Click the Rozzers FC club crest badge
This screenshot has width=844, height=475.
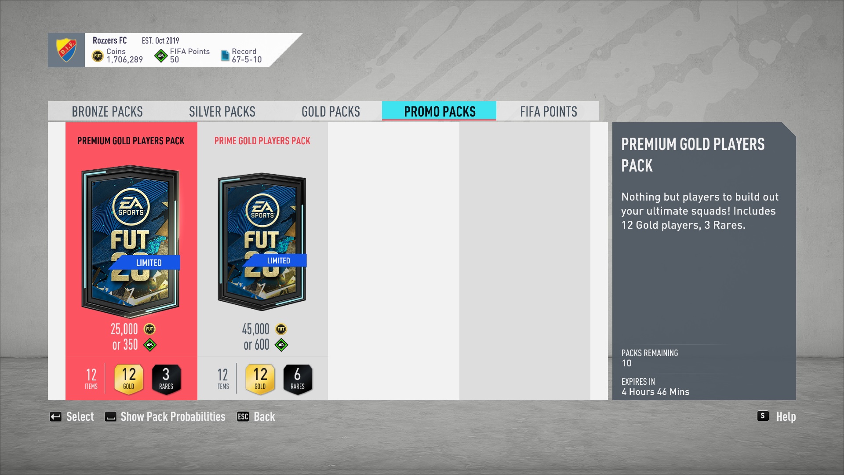tap(66, 50)
